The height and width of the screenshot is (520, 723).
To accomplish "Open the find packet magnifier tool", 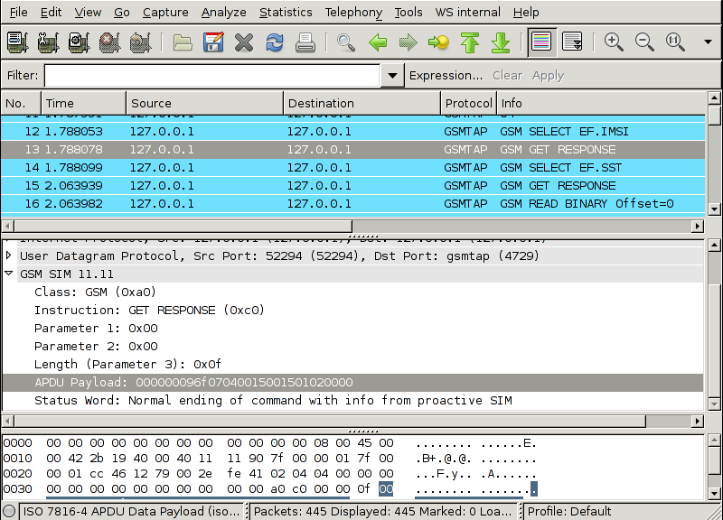I will 345,42.
